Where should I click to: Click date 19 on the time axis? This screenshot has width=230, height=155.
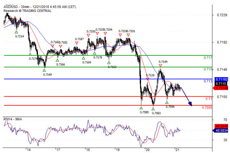pyautogui.click(x=117, y=151)
